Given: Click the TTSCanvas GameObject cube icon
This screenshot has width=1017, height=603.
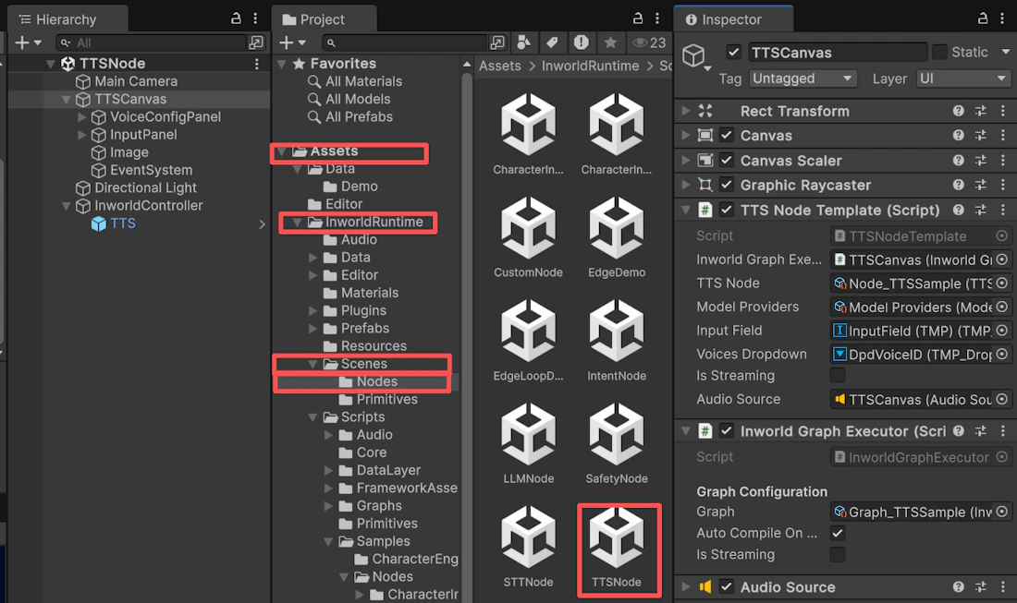Looking at the screenshot, I should (694, 55).
